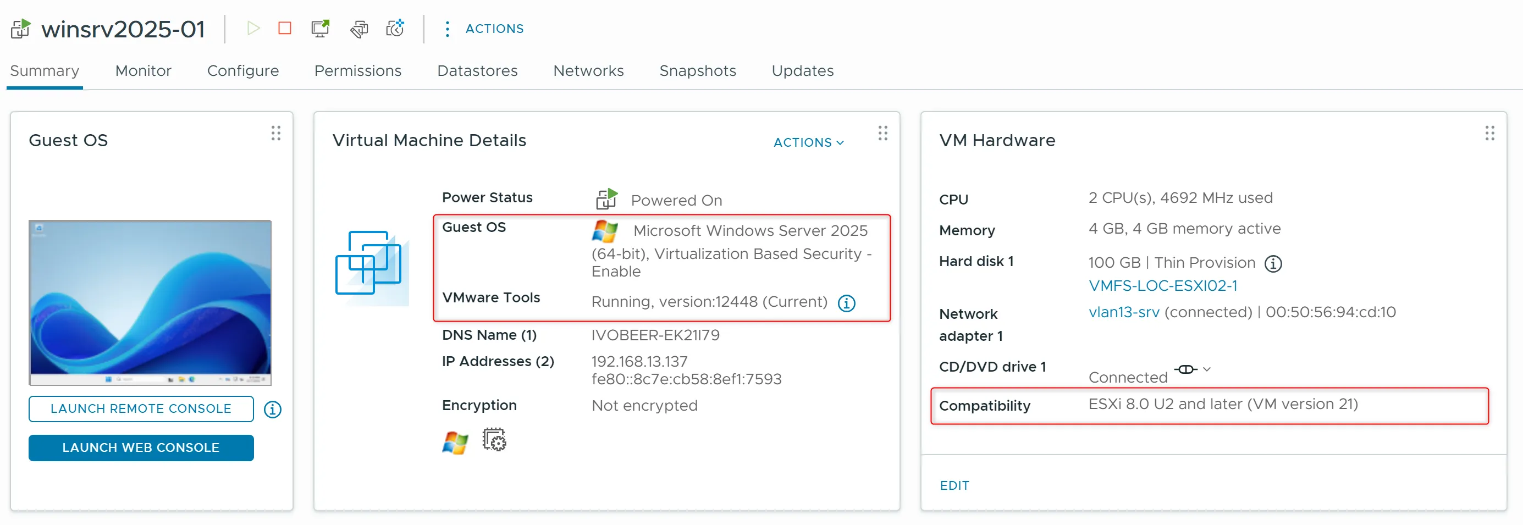Click the CD/DVD 'Connected' status text
The width and height of the screenshot is (1523, 525).
point(1128,378)
